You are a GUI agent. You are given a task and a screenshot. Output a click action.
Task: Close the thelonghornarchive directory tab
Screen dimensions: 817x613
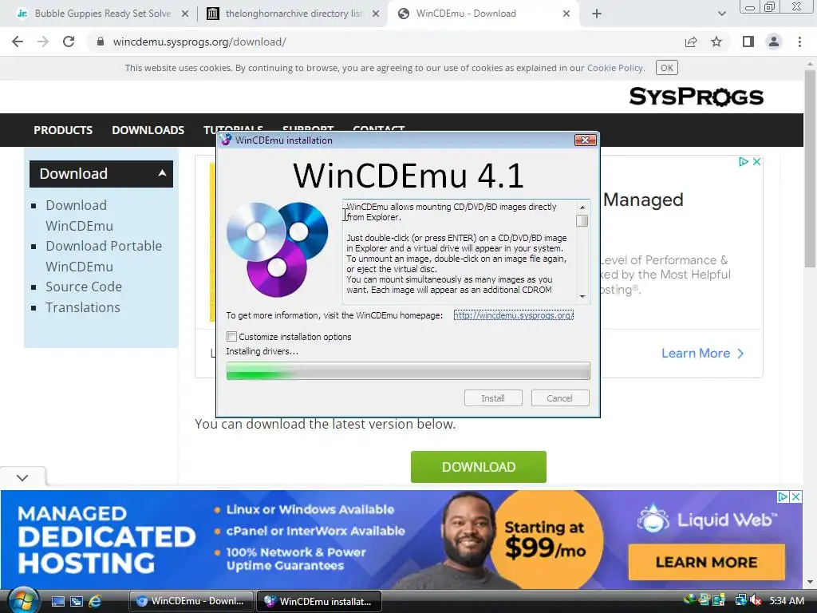[x=376, y=14]
